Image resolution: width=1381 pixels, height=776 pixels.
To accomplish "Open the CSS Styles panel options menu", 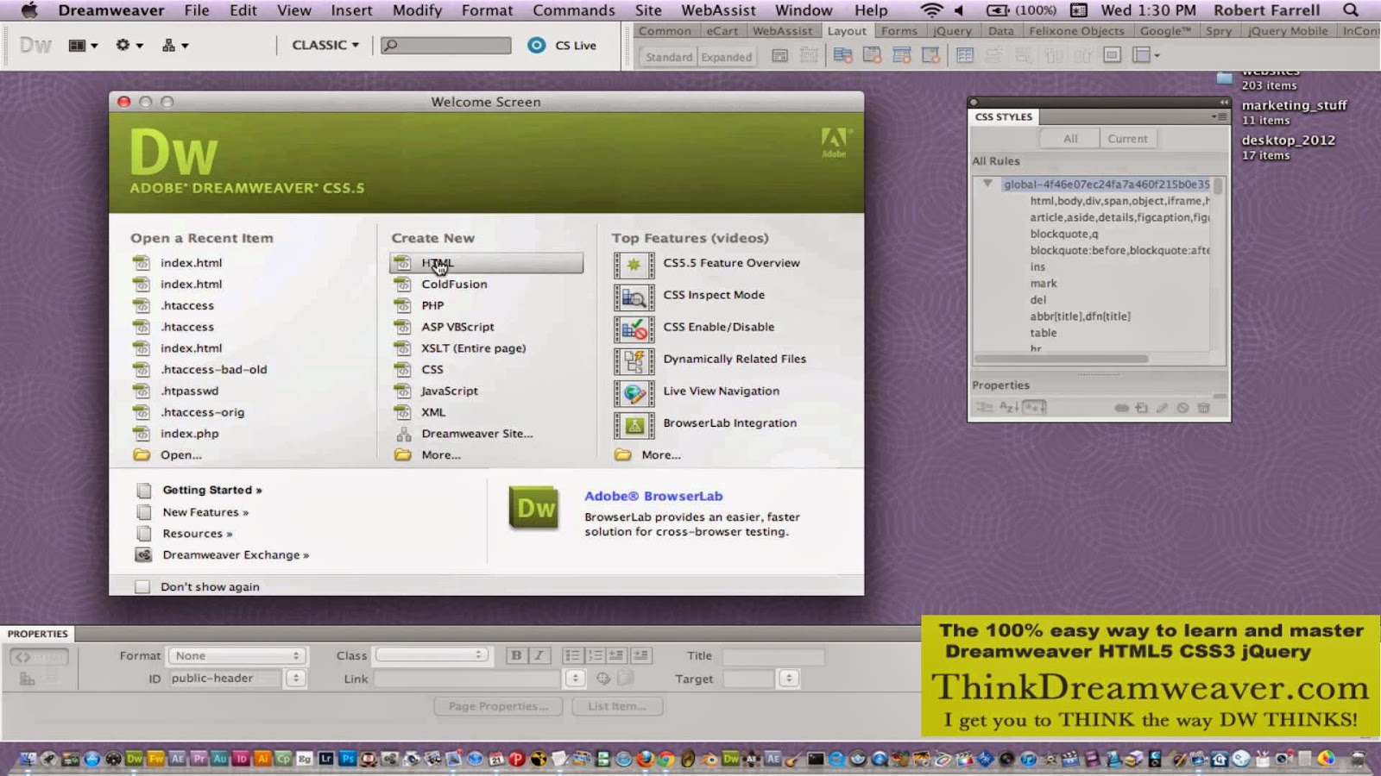I will pos(1219,116).
